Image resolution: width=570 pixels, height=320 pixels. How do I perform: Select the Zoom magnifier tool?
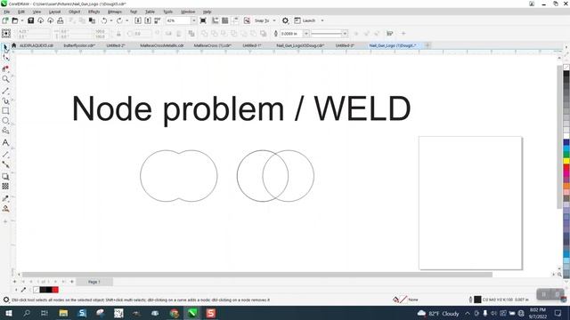coord(5,79)
